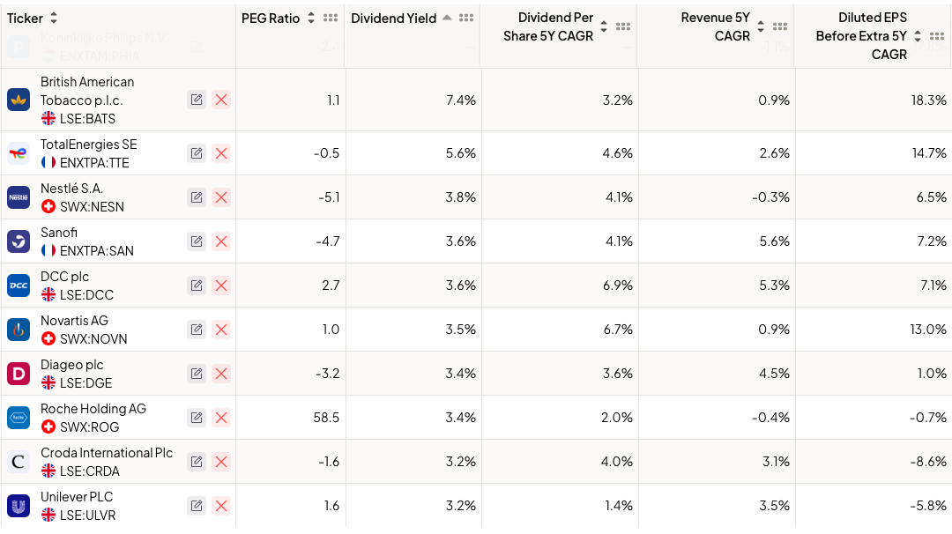Screen dimensions: 952x534
Task: Click the British American Tobacco crown logo
Action: 19,100
